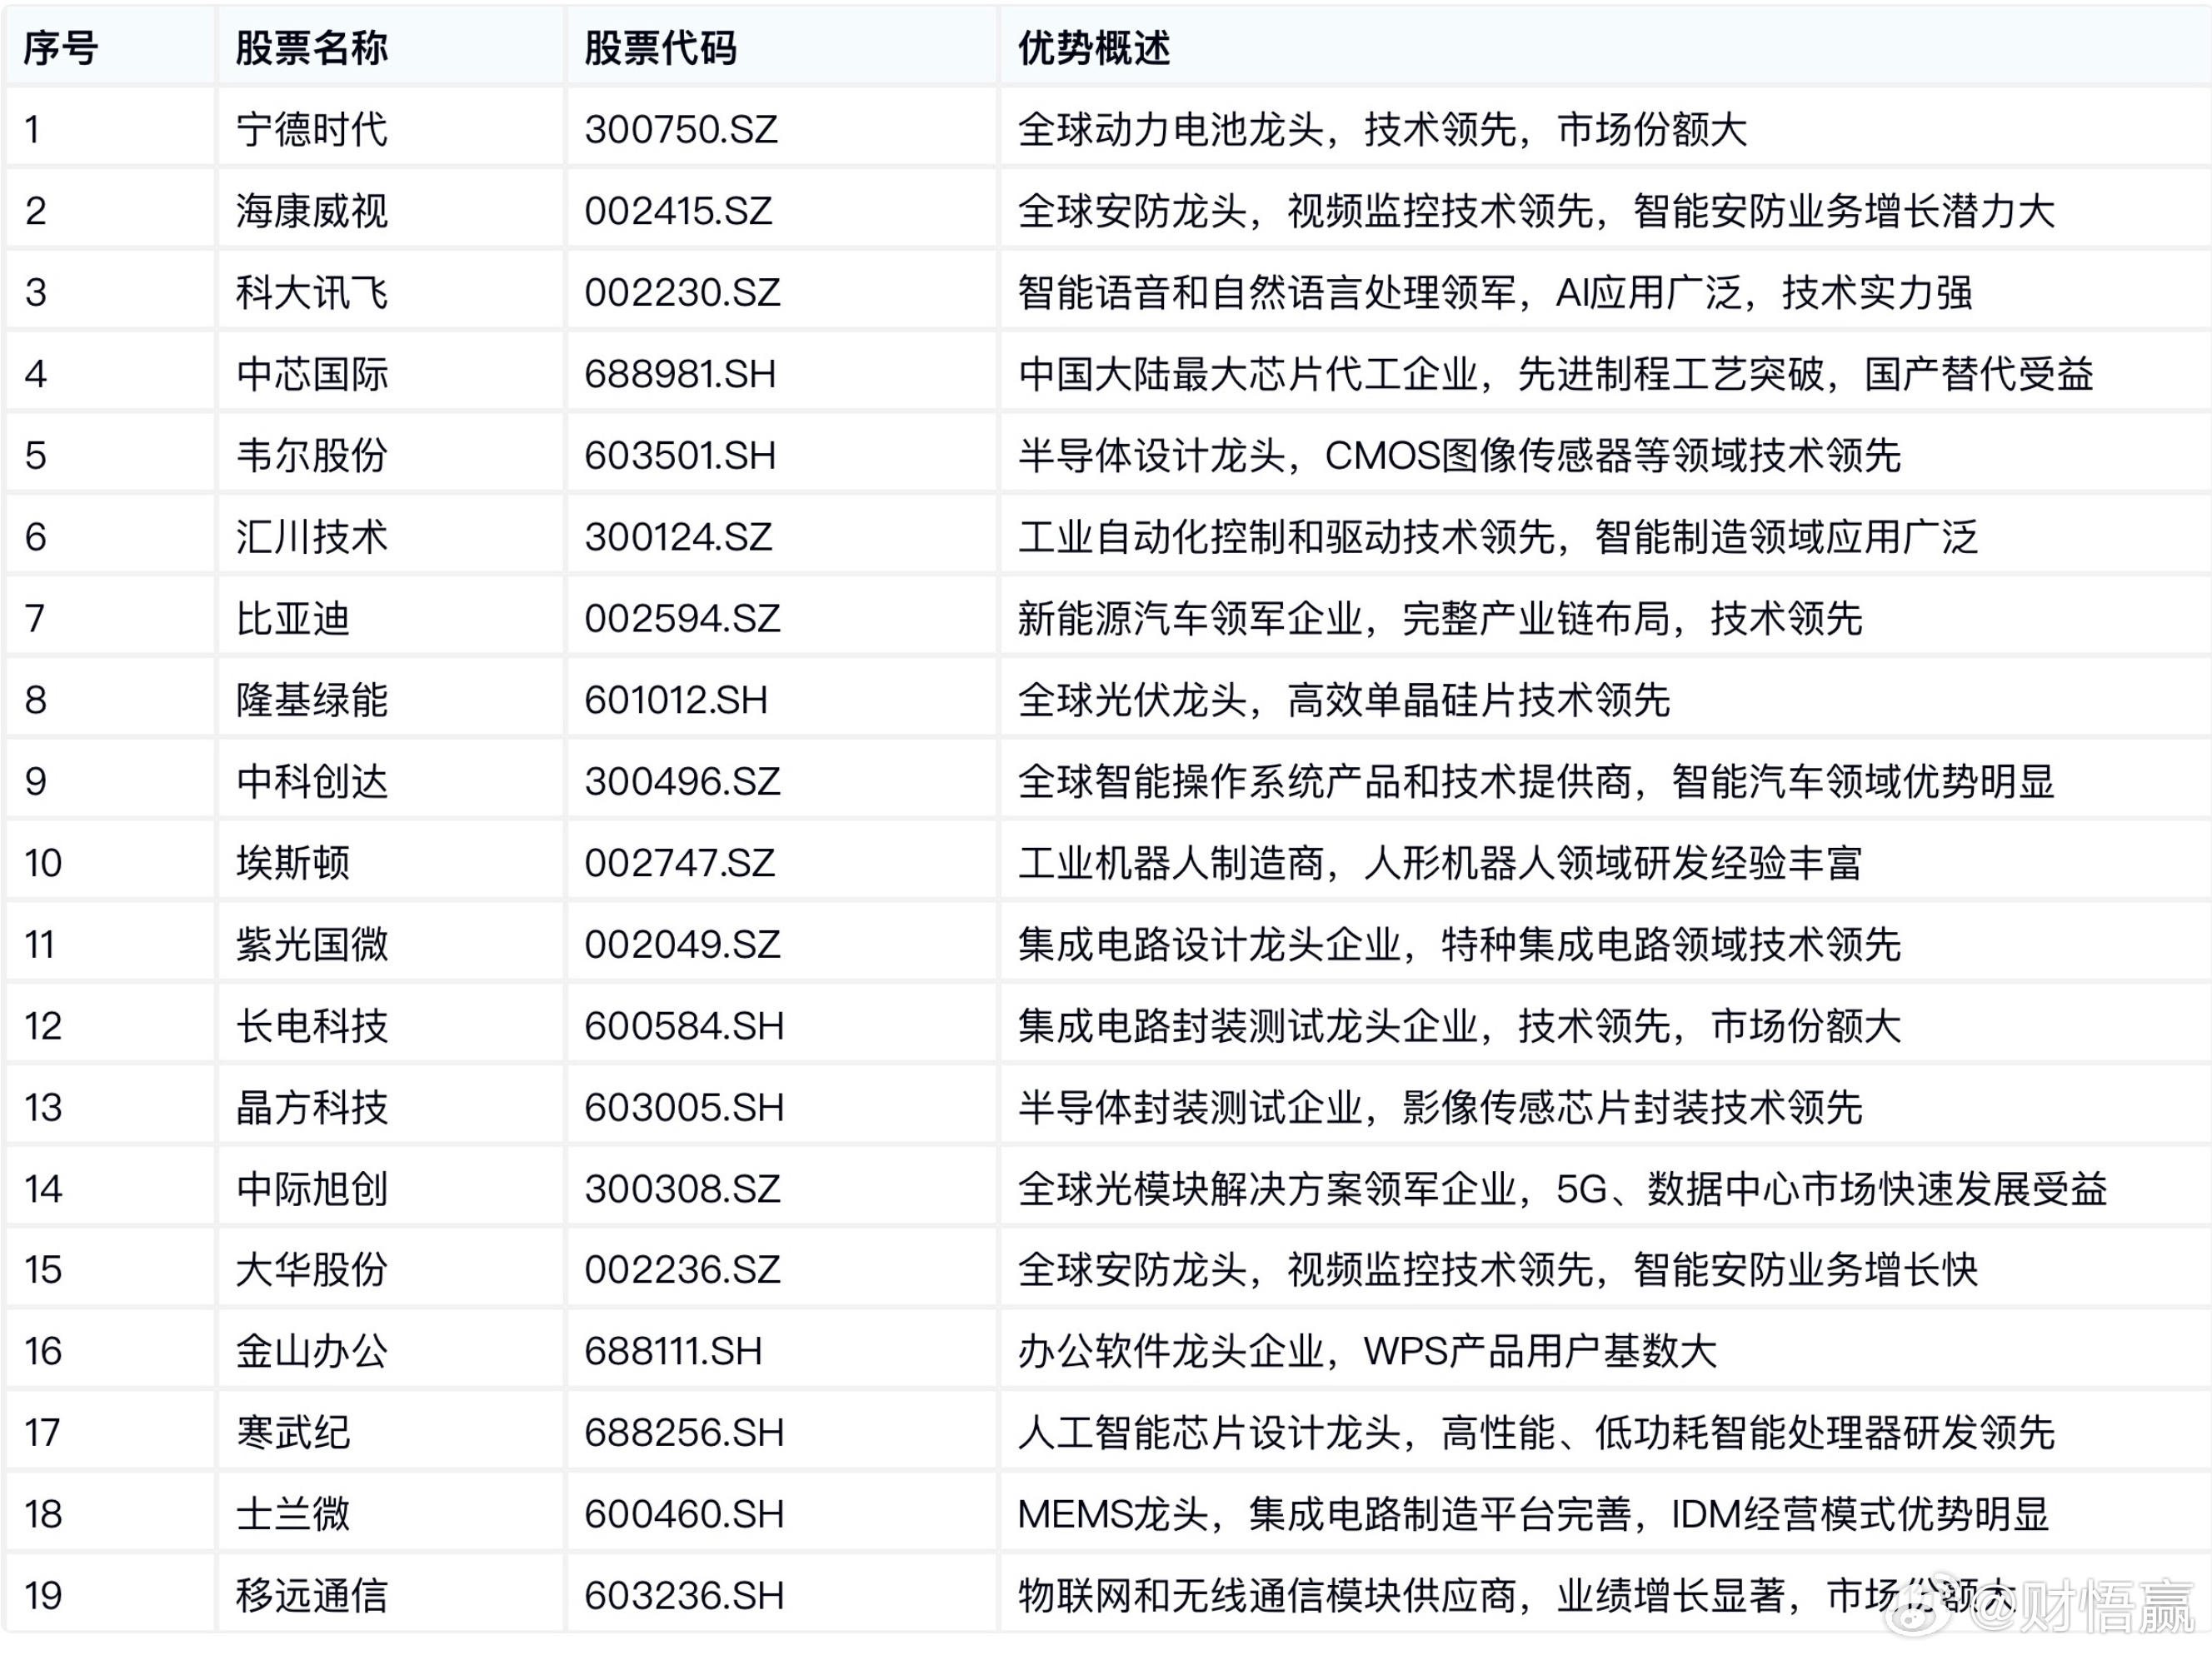This screenshot has width=2212, height=1660.
Task: Select the stock name 移远通信
Action: 311,1596
